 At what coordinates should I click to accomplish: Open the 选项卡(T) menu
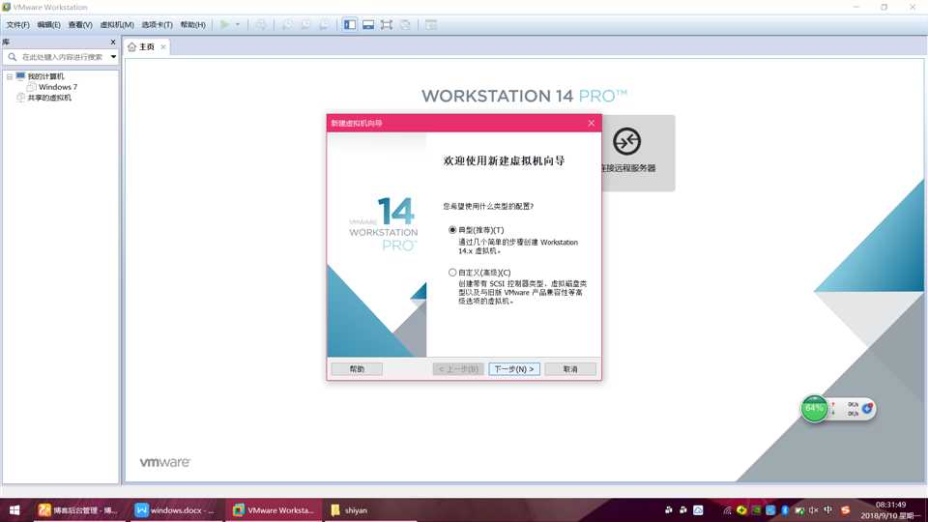pos(157,25)
